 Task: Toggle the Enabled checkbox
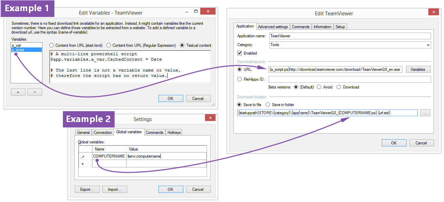pos(247,53)
